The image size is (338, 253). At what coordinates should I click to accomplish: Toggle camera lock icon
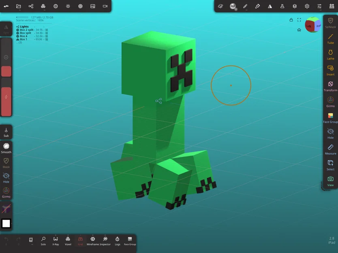(x=291, y=20)
